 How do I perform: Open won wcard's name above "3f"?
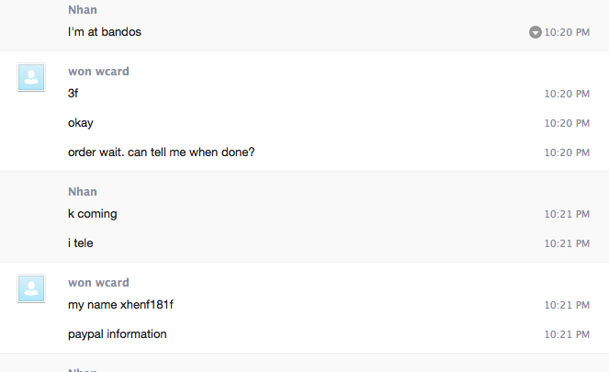tap(98, 72)
